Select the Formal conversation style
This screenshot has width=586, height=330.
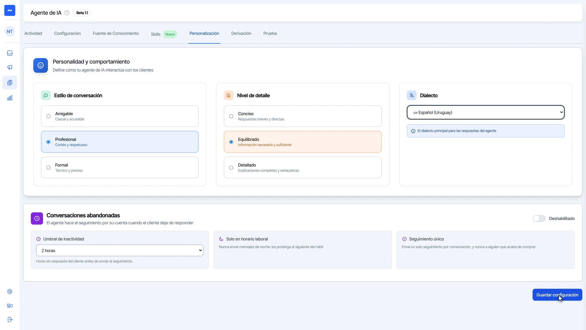(x=120, y=167)
